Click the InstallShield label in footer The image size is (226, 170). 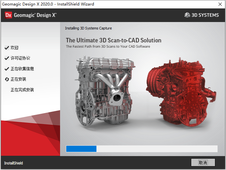click(x=13, y=163)
